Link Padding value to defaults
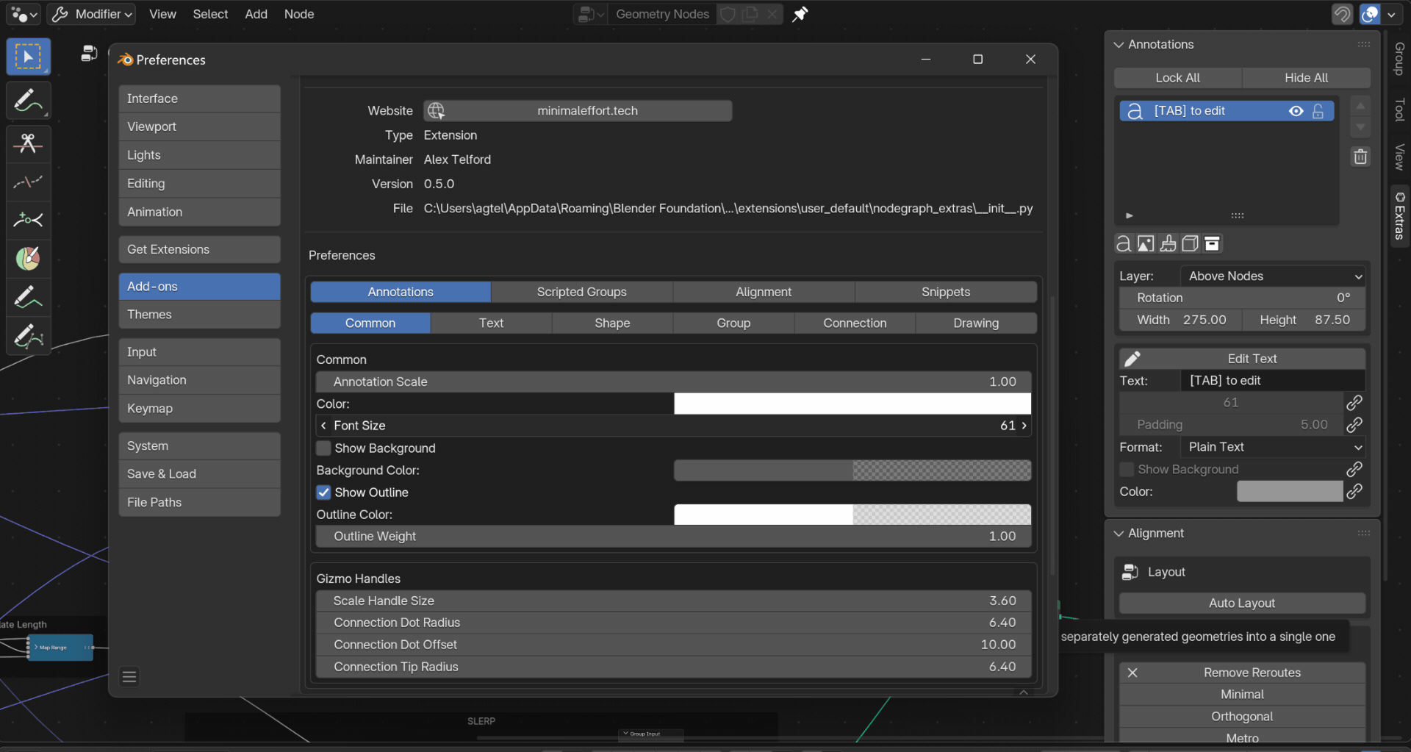The height and width of the screenshot is (752, 1411). click(x=1354, y=424)
